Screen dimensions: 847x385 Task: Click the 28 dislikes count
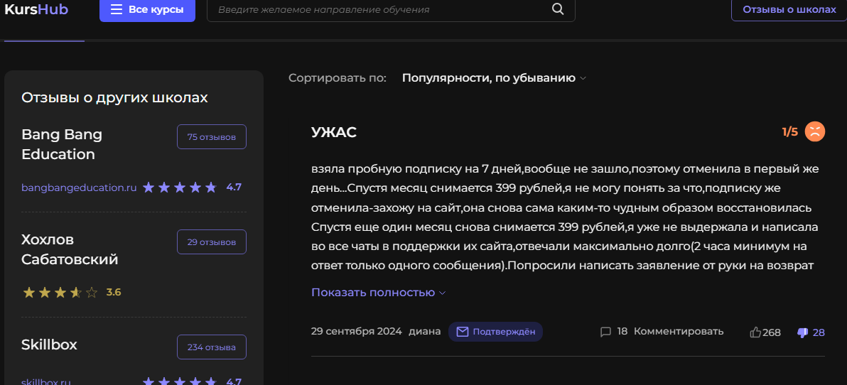819,332
